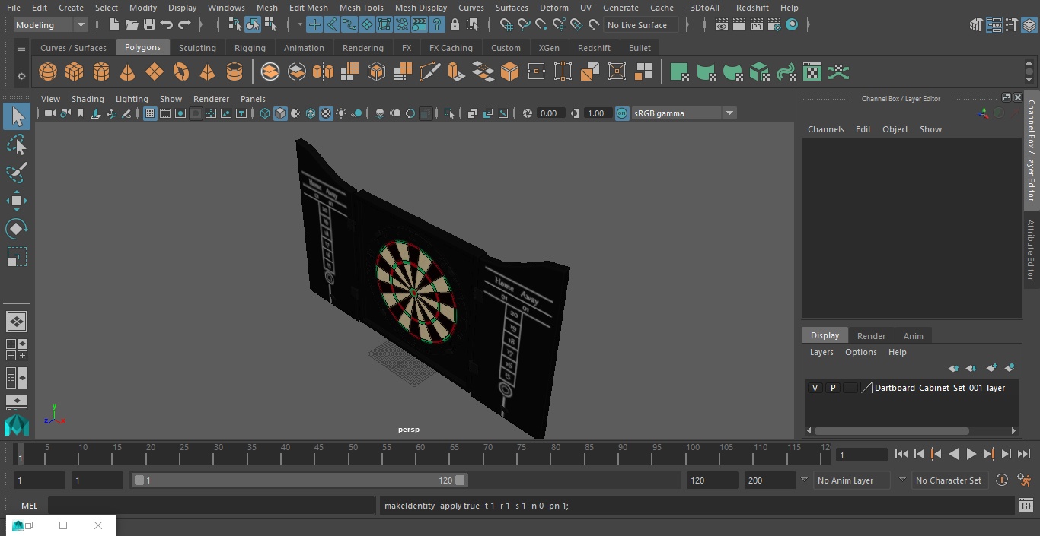Click the playback range slider bar
Screen dimensions: 1040x536
pyautogui.click(x=300, y=480)
